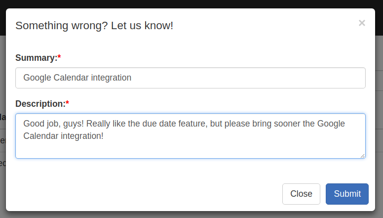
Task: Dismiss the dialog using the X icon
Action: tap(362, 23)
